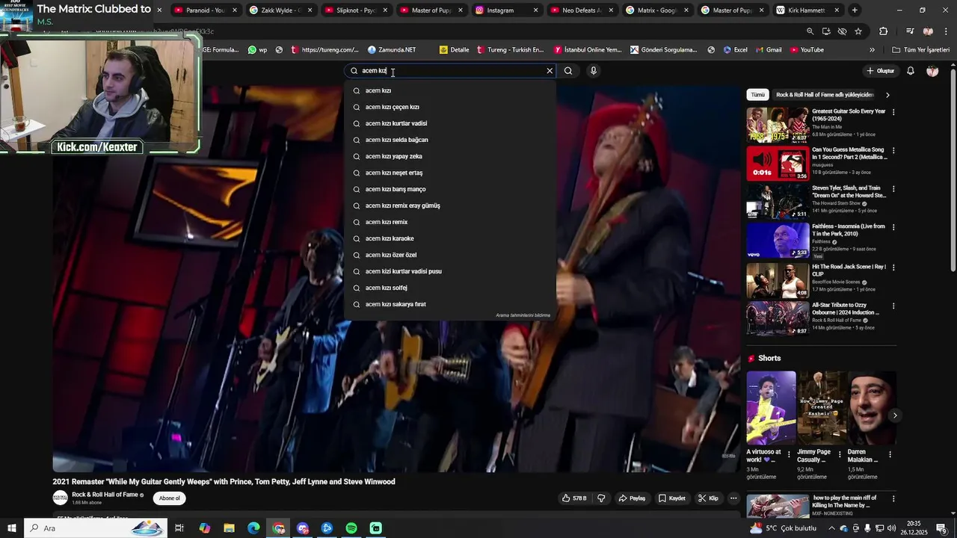Open the YouTube account avatar menu

[x=932, y=71]
